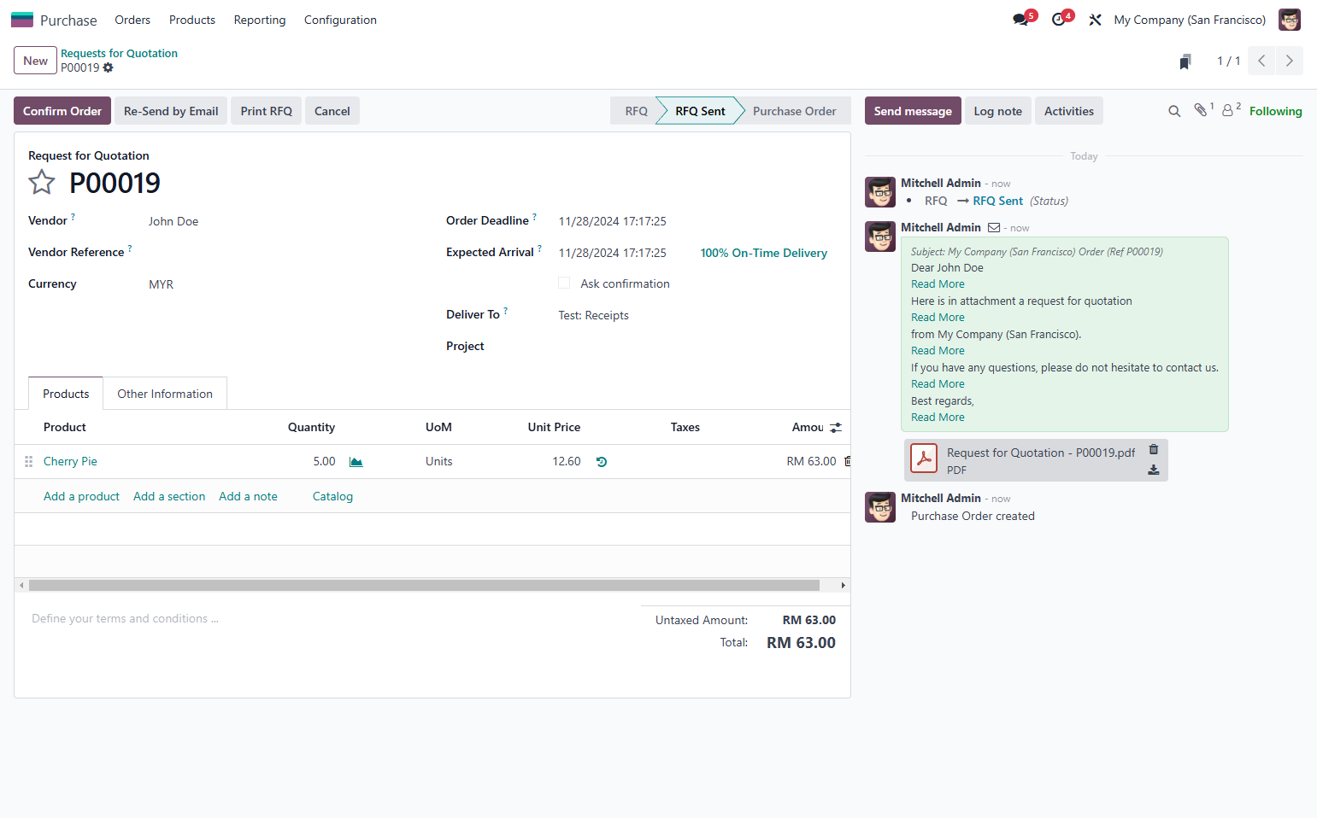This screenshot has height=818, width=1317.
Task: Tick the Ask confirmation checkbox
Action: click(564, 283)
